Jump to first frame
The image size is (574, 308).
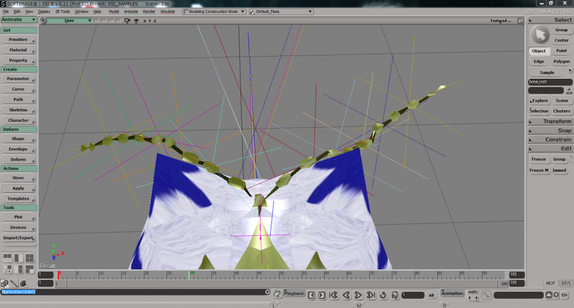point(334,295)
